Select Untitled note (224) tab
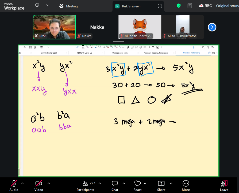The width and height of the screenshot is (239, 193). pyautogui.click(x=192, y=53)
